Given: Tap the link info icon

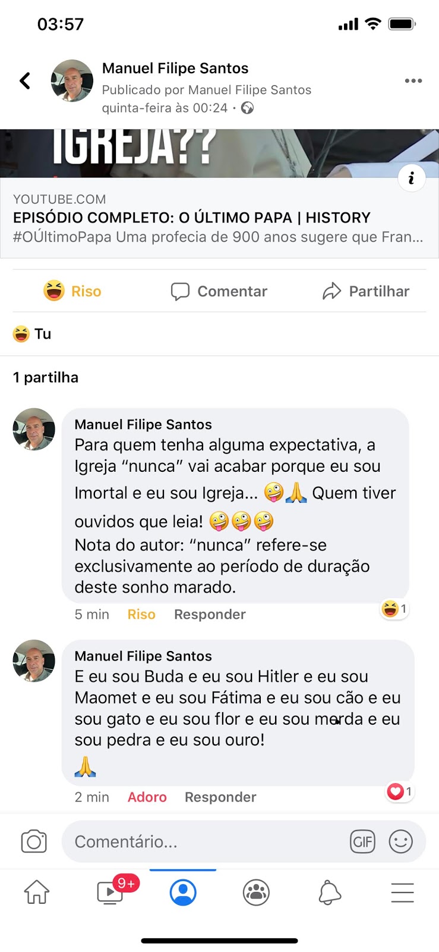Looking at the screenshot, I should (411, 178).
